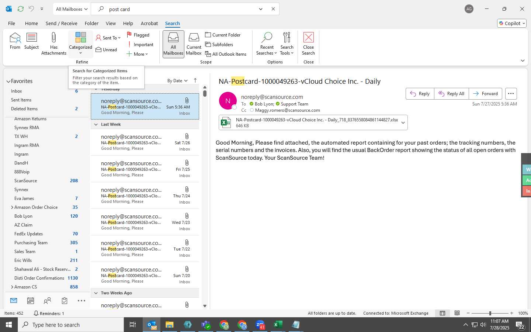The height and width of the screenshot is (332, 531).
Task: Select All Mailboxes search scope
Action: pyautogui.click(x=173, y=44)
